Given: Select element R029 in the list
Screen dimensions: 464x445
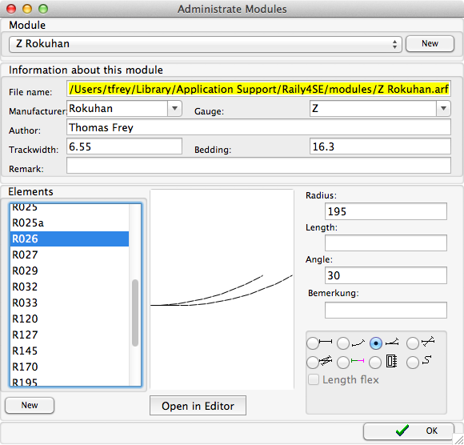Looking at the screenshot, I should click(x=70, y=271).
